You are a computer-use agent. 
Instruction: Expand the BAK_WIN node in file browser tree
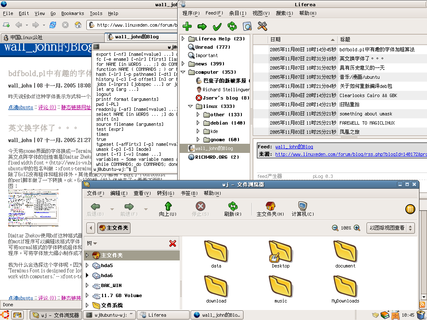(87, 285)
